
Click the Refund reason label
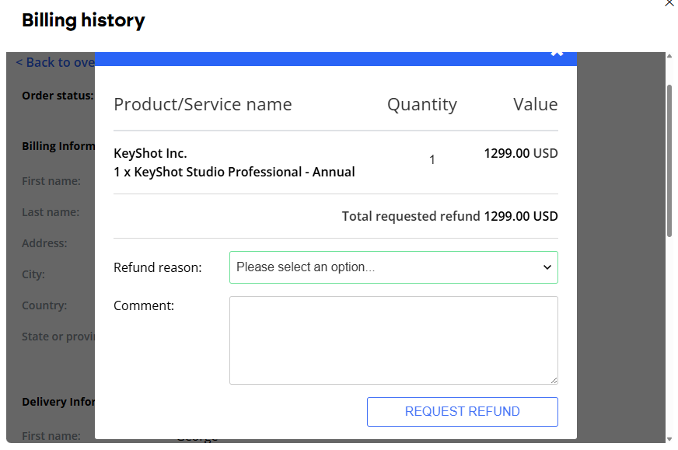(157, 267)
